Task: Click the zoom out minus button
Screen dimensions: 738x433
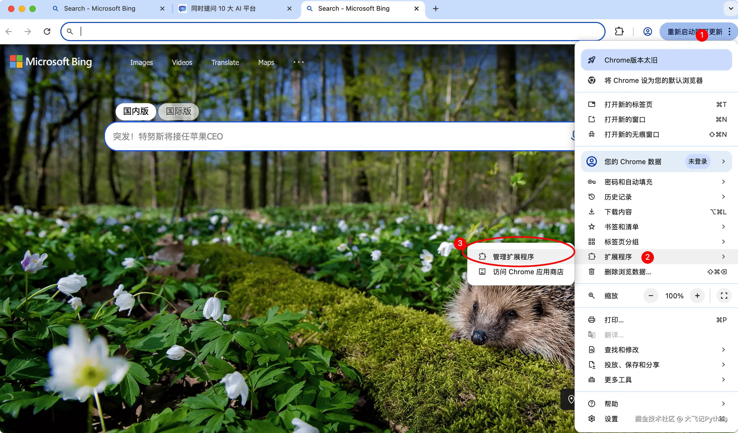Action: tap(651, 296)
